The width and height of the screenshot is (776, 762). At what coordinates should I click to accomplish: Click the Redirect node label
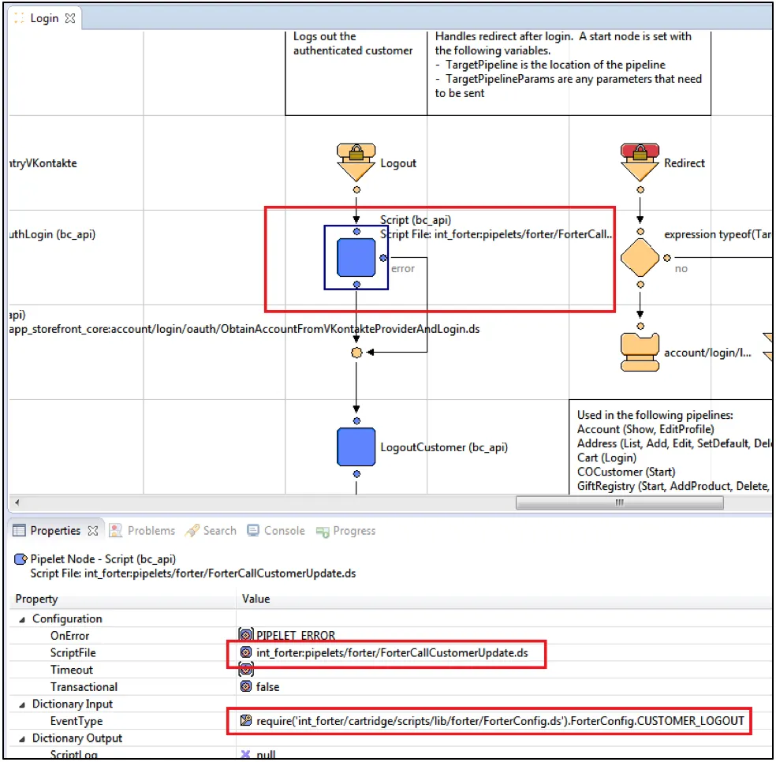pyautogui.click(x=685, y=163)
